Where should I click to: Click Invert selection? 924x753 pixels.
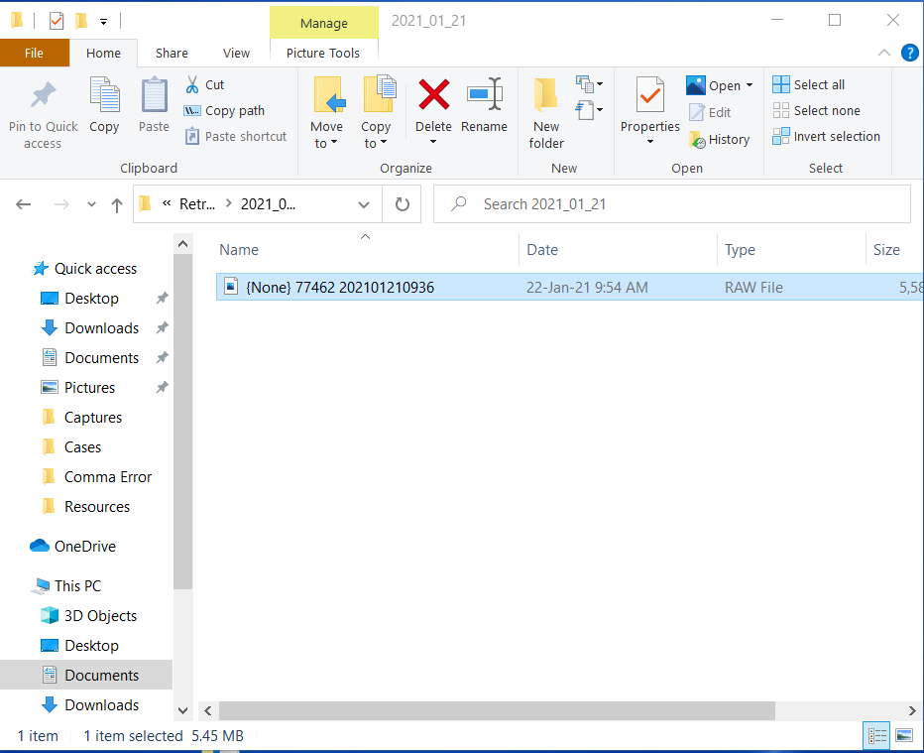click(826, 137)
